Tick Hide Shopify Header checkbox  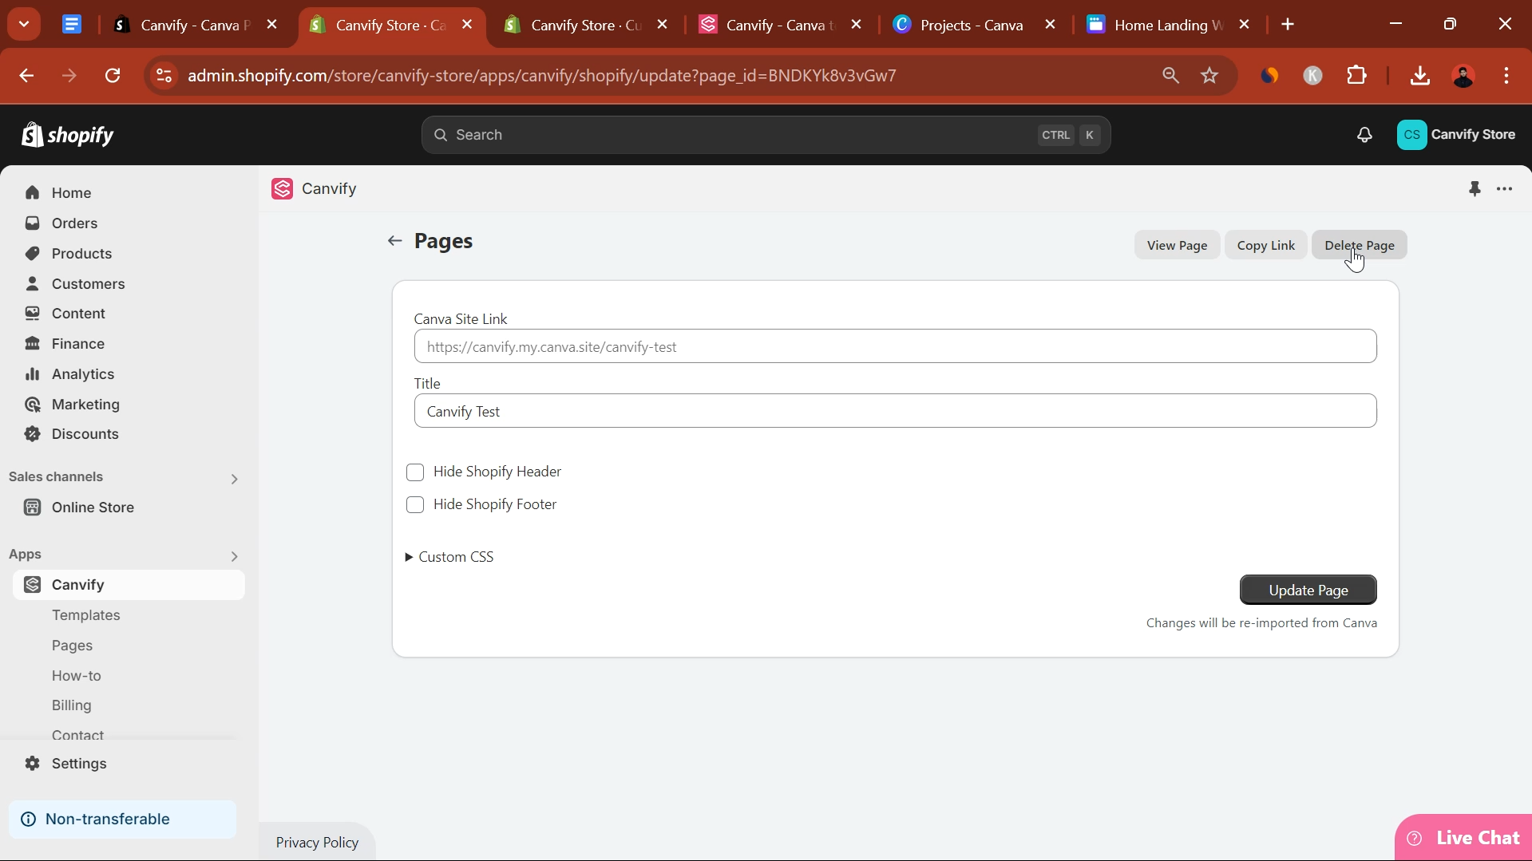(415, 472)
